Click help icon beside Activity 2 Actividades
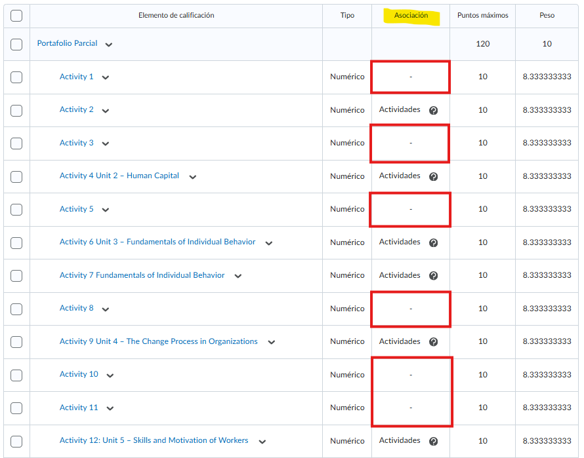This screenshot has height=458, width=584. coord(433,111)
